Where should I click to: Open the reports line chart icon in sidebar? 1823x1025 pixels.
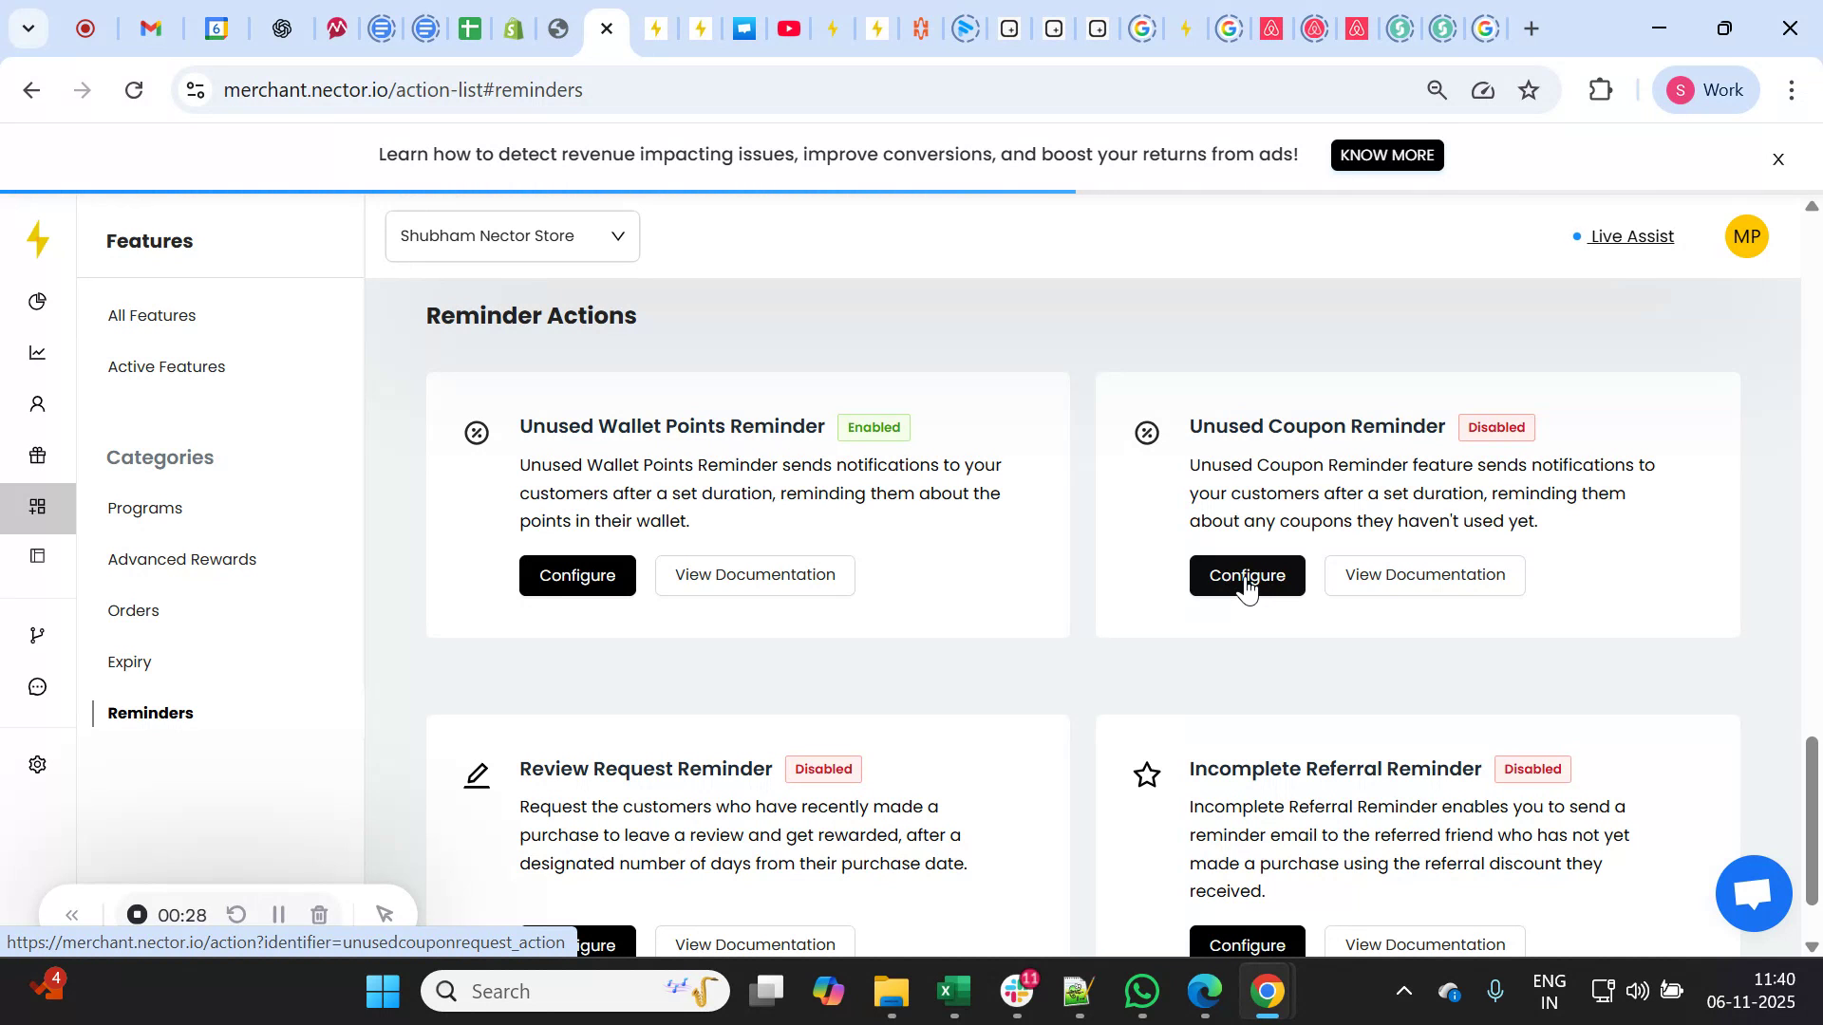pos(37,352)
